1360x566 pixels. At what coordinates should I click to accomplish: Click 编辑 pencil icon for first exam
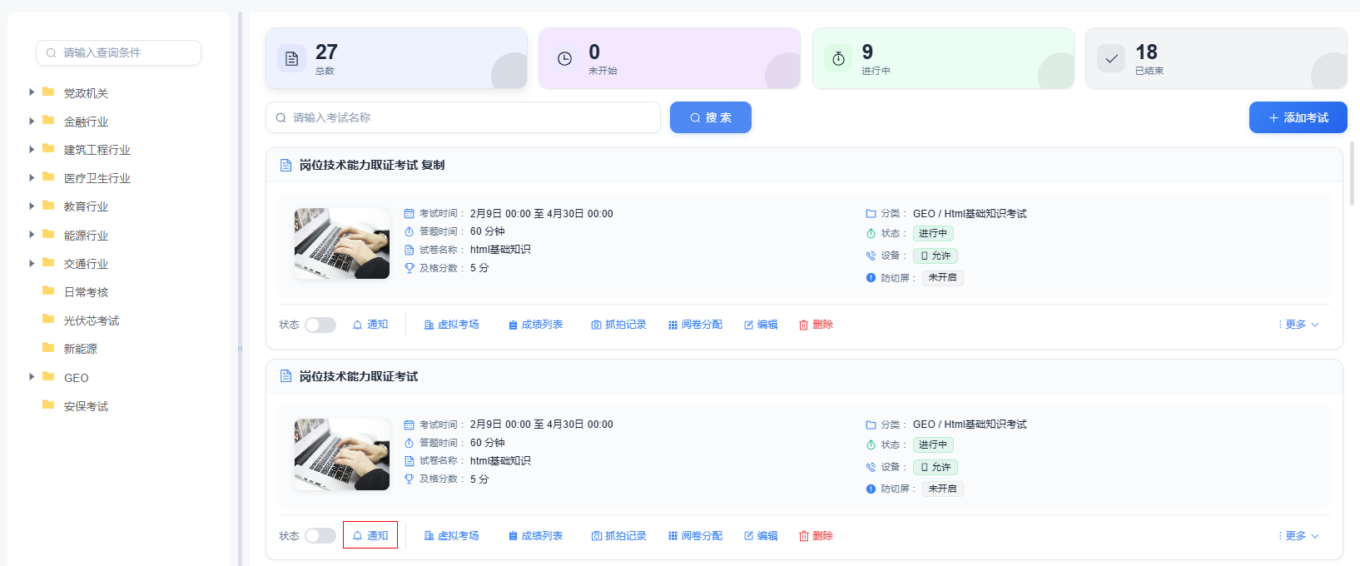pos(749,325)
